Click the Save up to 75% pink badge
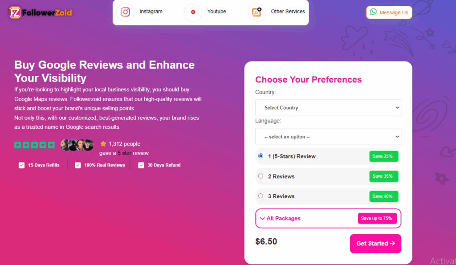This screenshot has width=456, height=265. click(377, 218)
